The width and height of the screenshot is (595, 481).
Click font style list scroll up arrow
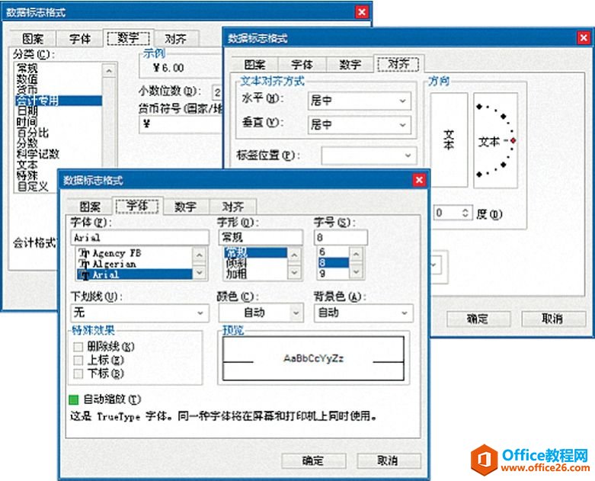(294, 254)
